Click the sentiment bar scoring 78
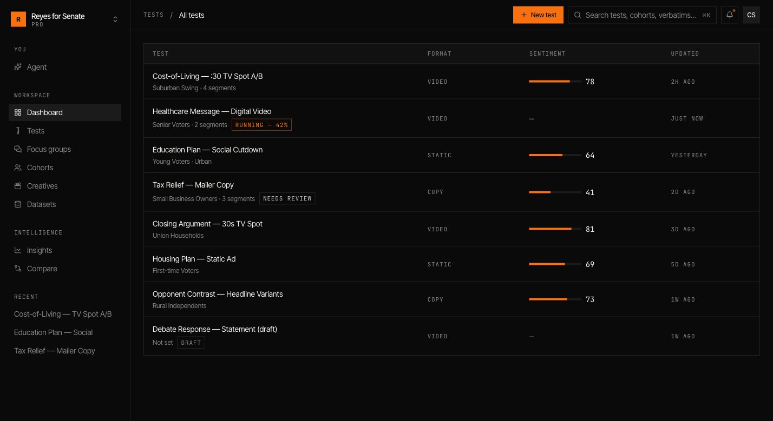 coord(555,82)
